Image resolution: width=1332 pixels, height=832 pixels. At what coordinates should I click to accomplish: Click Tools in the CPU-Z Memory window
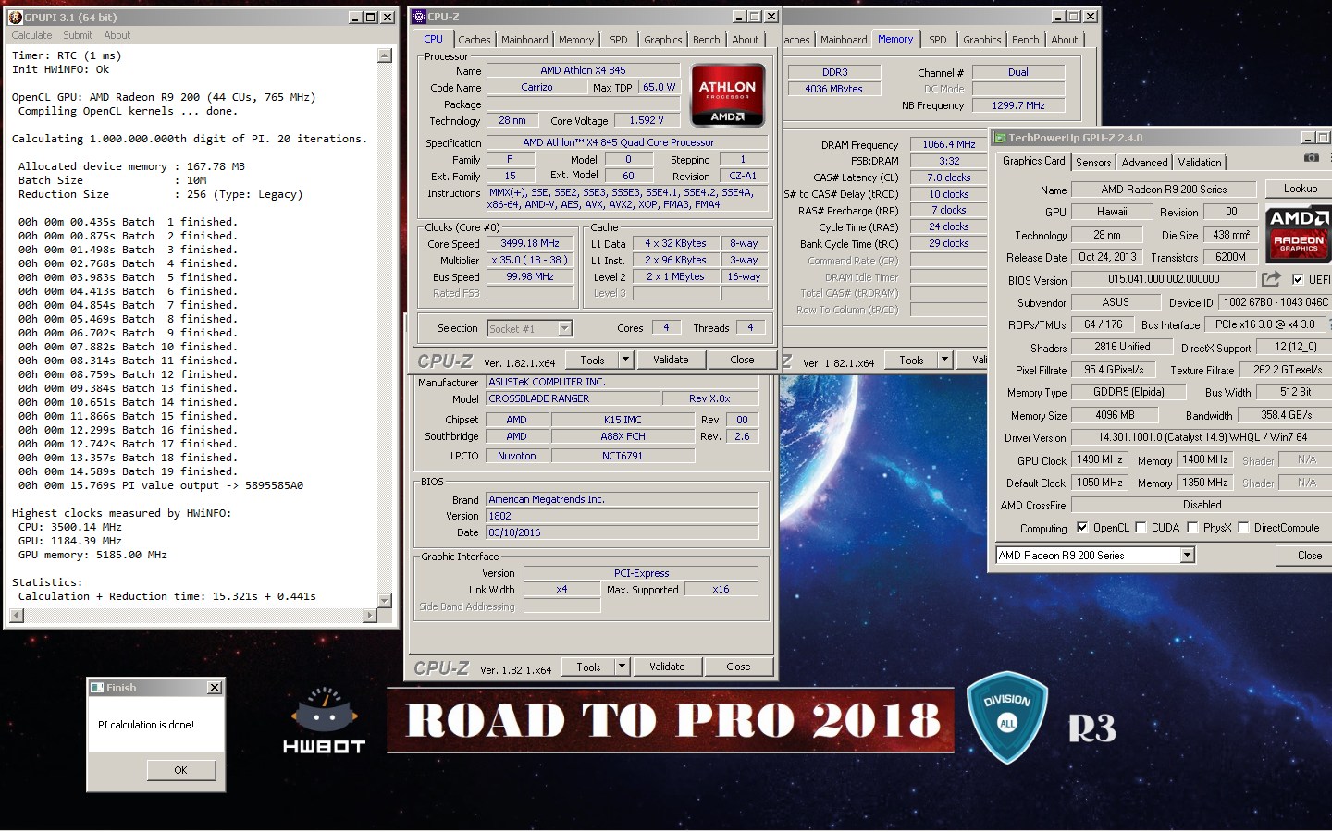(x=911, y=360)
